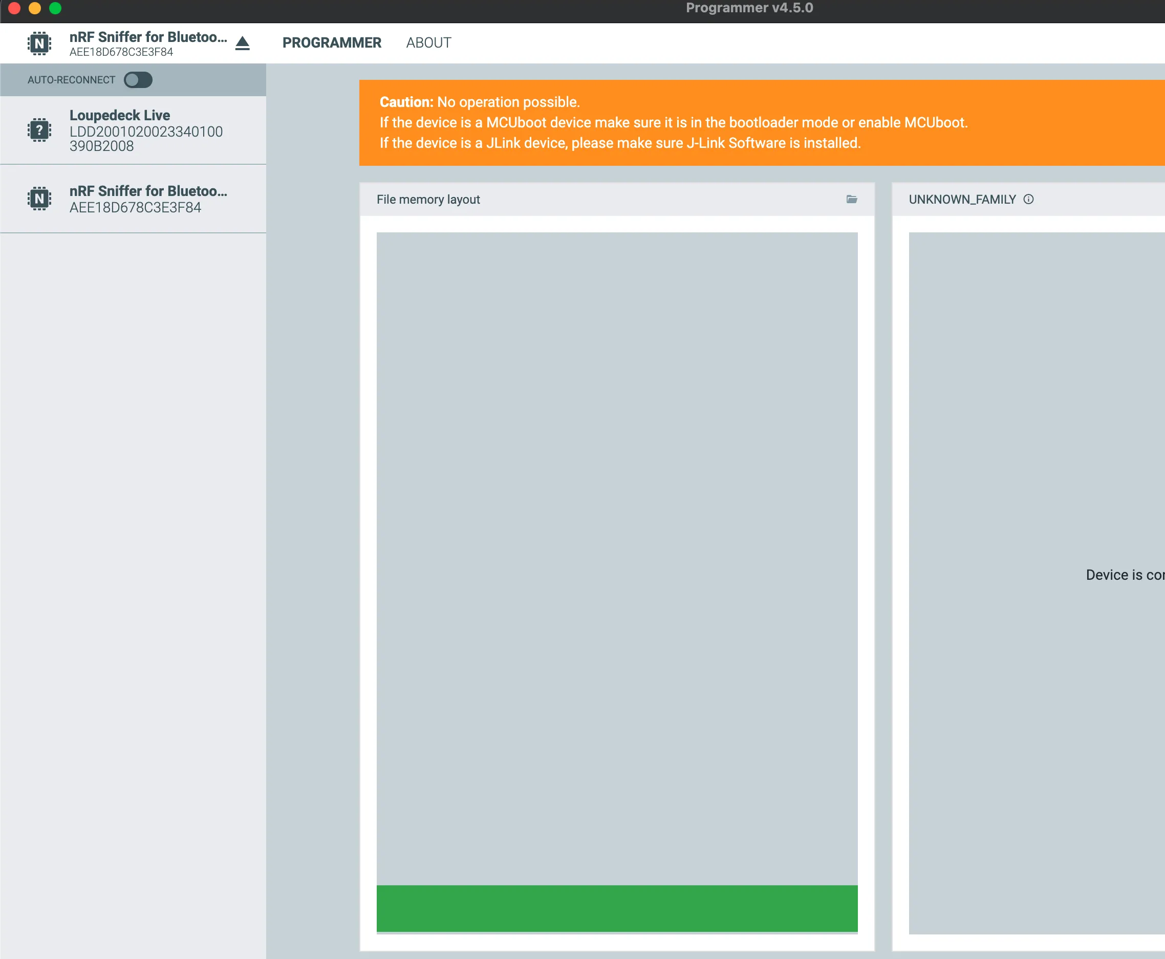Image resolution: width=1165 pixels, height=959 pixels.
Task: Click the green memory region block
Action: pyautogui.click(x=616, y=908)
